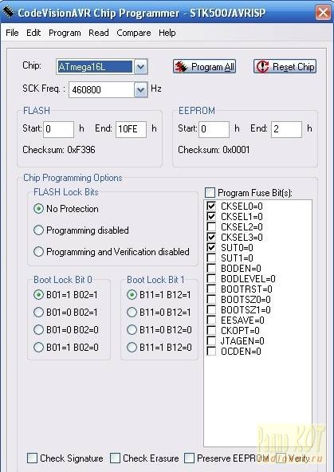
Task: Check the BOOTSZ0=0 fuse bit
Action: click(x=211, y=299)
